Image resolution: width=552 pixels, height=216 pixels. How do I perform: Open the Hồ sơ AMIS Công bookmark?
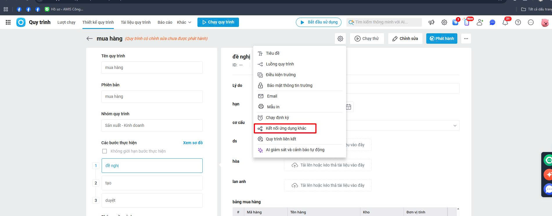click(x=64, y=9)
